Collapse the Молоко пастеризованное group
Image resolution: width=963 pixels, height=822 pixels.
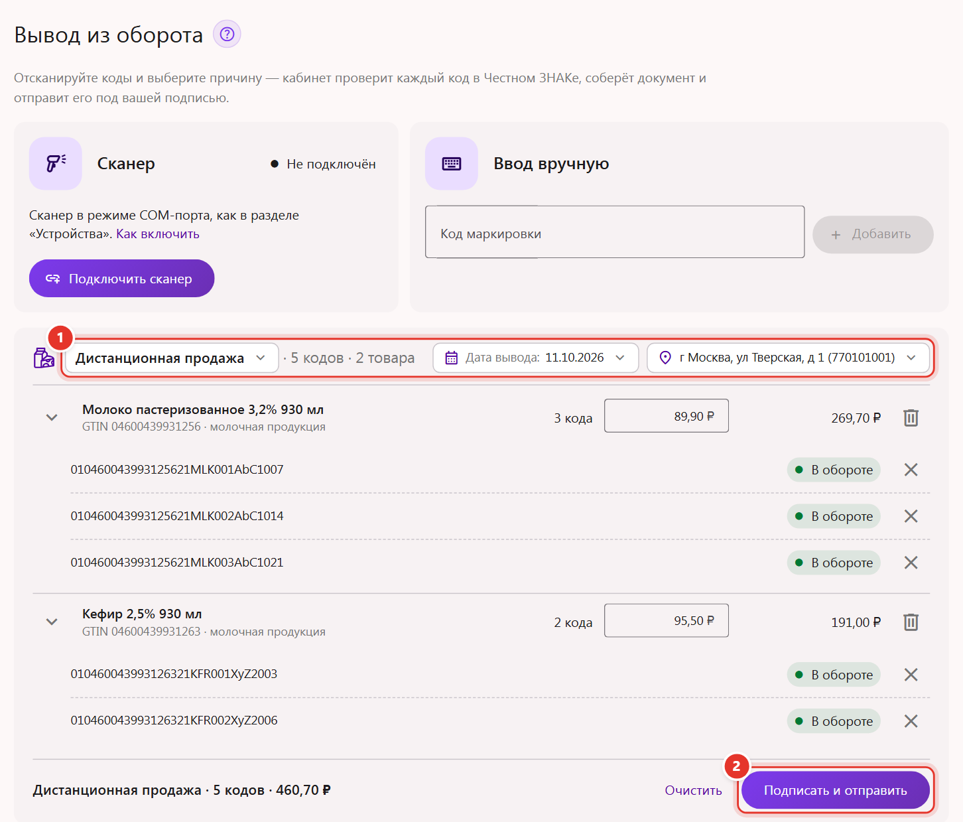point(52,418)
